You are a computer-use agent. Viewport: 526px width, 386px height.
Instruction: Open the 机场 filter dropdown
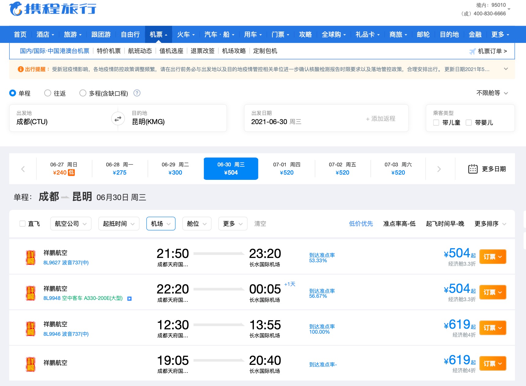[x=161, y=224]
